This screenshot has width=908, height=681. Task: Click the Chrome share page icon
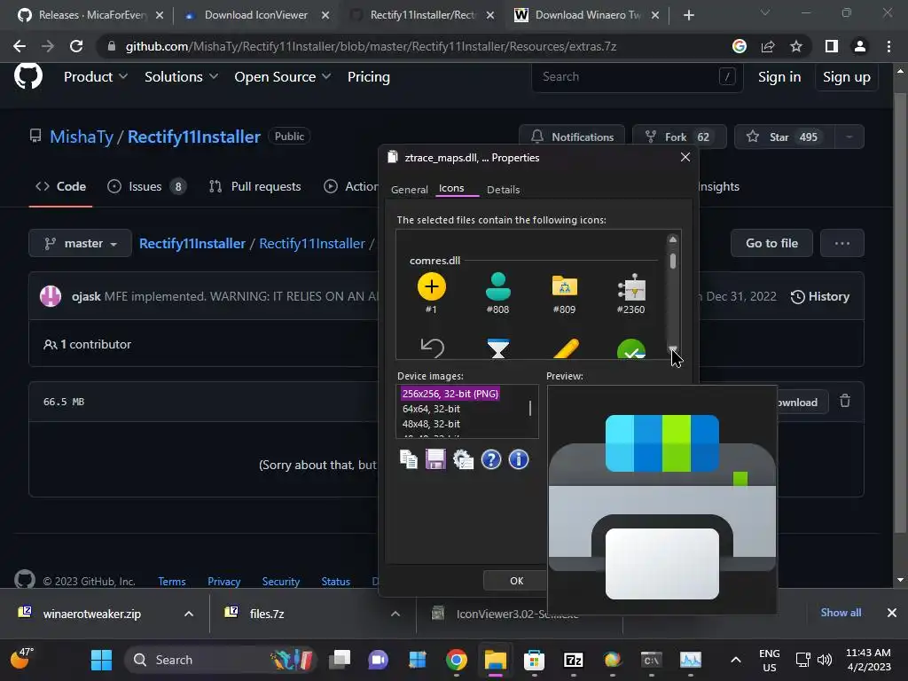coord(768,46)
